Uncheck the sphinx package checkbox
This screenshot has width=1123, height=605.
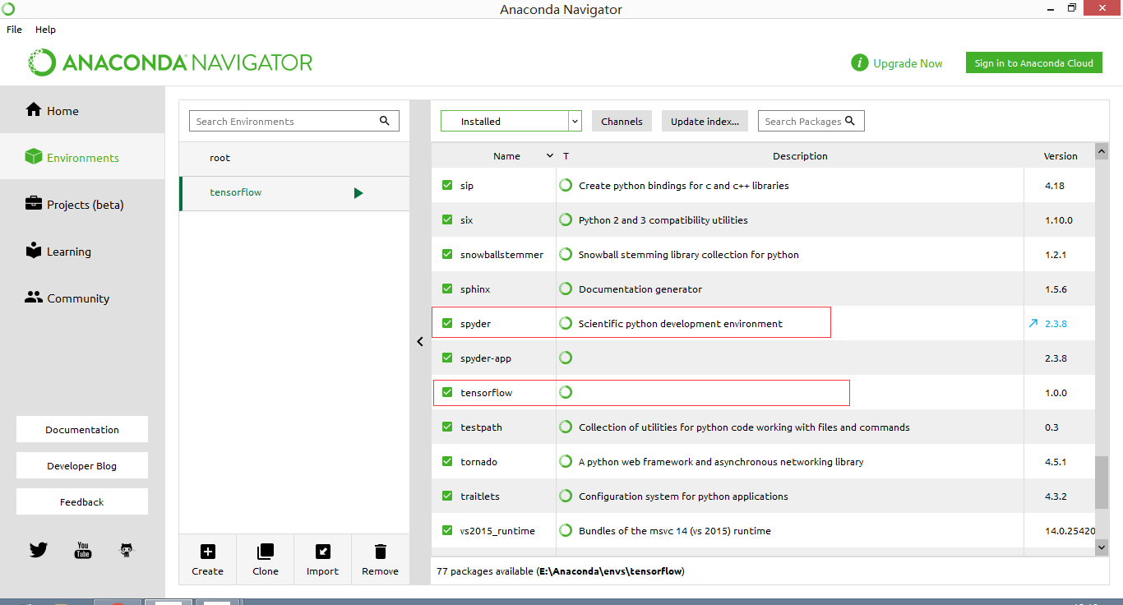click(x=447, y=289)
